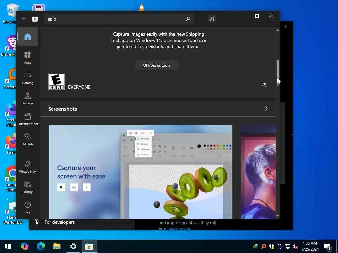Launch Copilot from the taskbar
Viewport: 338px width, 253px height.
click(x=24, y=246)
